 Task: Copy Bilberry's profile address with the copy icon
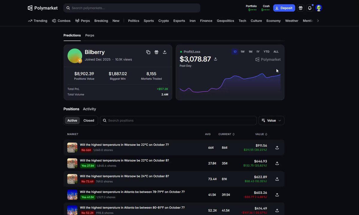click(x=148, y=52)
